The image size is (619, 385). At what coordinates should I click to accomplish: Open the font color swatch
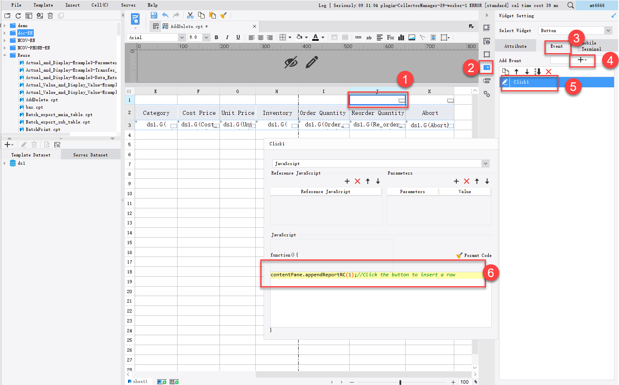315,37
